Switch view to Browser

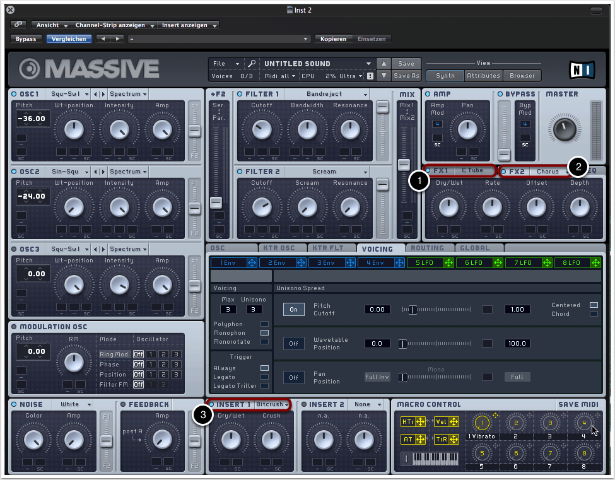[522, 76]
